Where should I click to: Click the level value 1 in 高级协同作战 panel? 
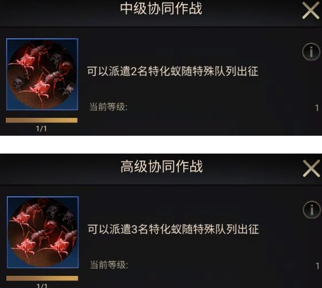pyautogui.click(x=318, y=266)
